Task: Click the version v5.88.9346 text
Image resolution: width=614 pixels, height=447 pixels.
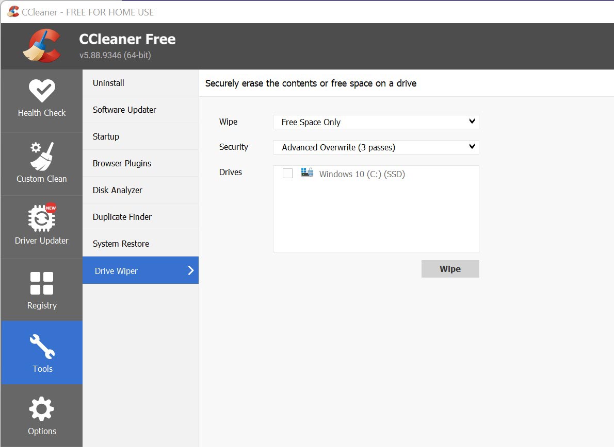Action: tap(115, 55)
